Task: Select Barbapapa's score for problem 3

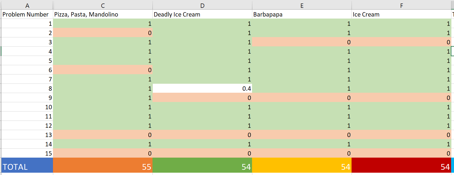Action: (302, 42)
